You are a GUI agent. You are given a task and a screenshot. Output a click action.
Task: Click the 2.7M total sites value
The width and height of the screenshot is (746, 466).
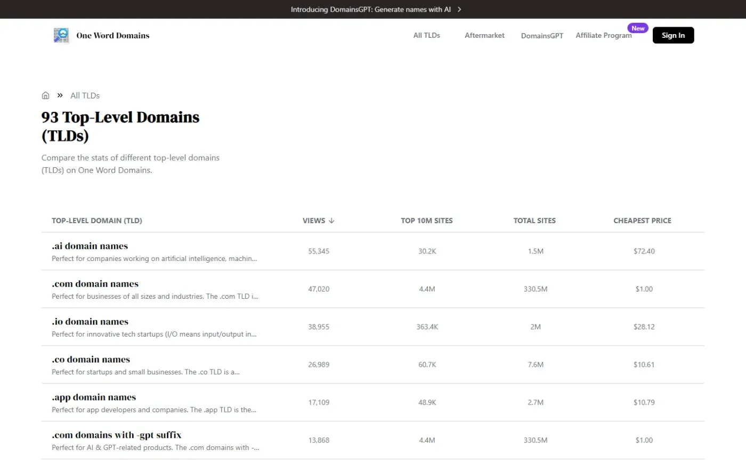[x=536, y=403]
